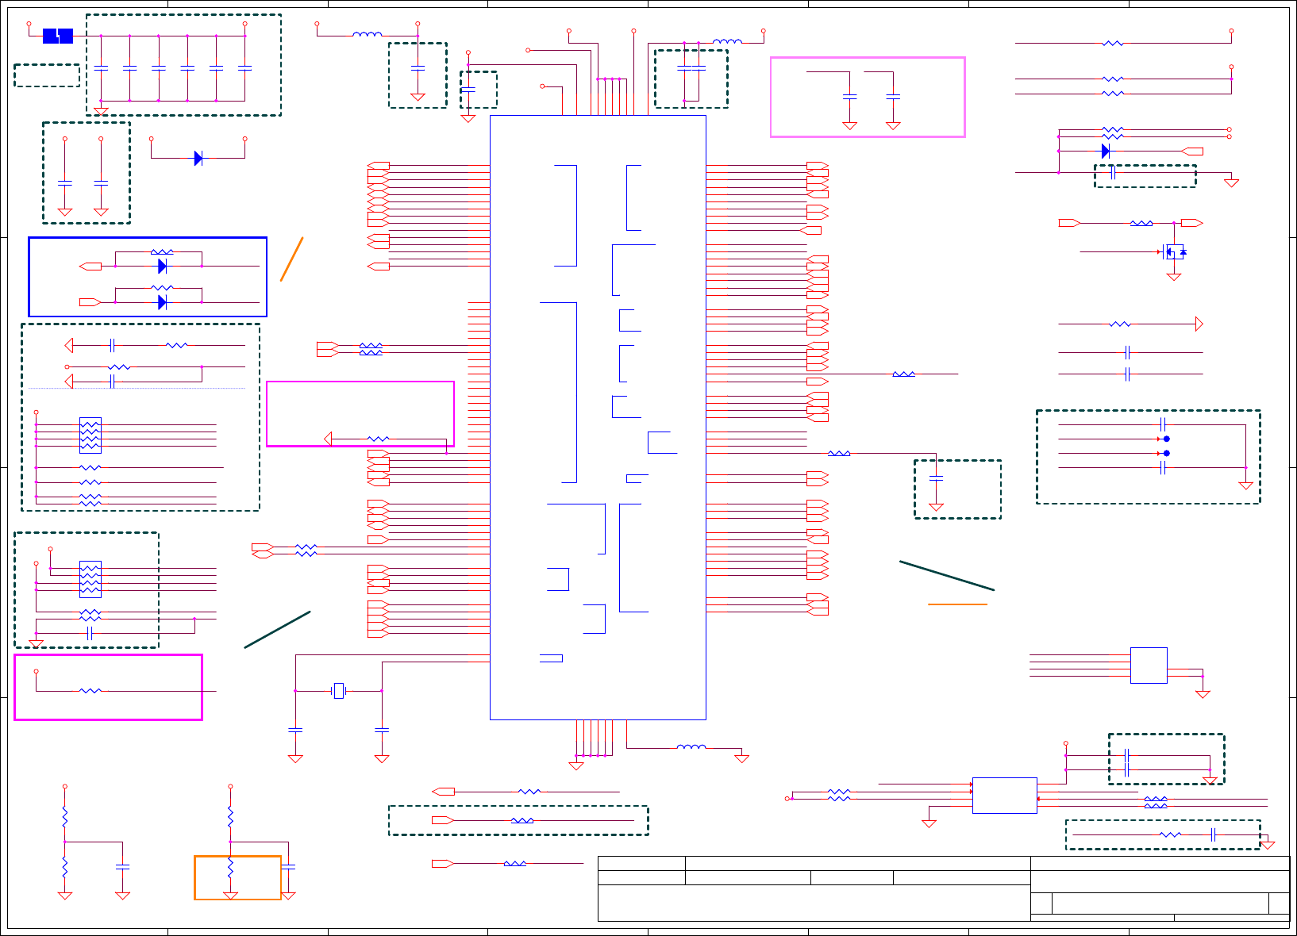The height and width of the screenshot is (936, 1297).
Task: Select the small square IC with four input lines
Action: pos(1149,666)
